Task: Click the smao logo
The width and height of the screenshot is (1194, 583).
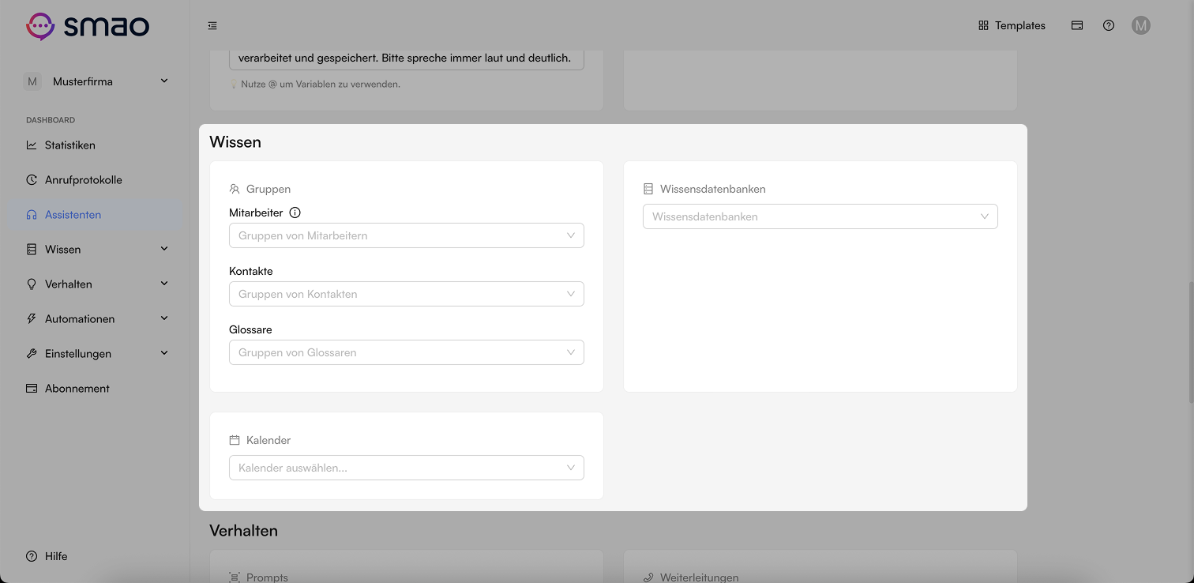Action: pos(88,26)
